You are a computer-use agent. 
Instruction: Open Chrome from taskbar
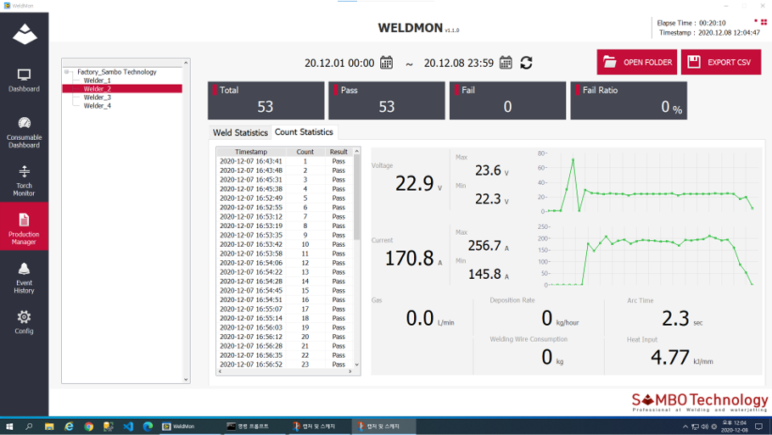point(88,427)
